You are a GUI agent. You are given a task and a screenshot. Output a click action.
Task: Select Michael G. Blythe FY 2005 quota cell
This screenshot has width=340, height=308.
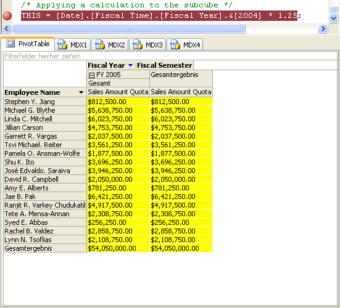(118, 110)
